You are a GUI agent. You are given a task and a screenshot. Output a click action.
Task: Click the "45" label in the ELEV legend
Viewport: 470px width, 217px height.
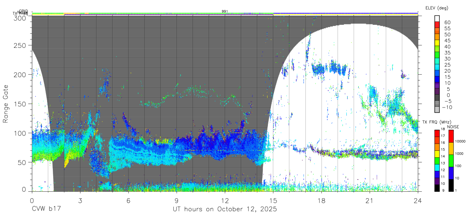pos(447,41)
